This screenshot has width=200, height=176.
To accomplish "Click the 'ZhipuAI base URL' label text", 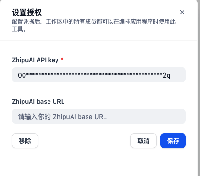I will coord(38,101).
